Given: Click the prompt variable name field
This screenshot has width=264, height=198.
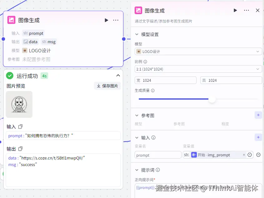Looking at the screenshot, I should coord(158,155).
